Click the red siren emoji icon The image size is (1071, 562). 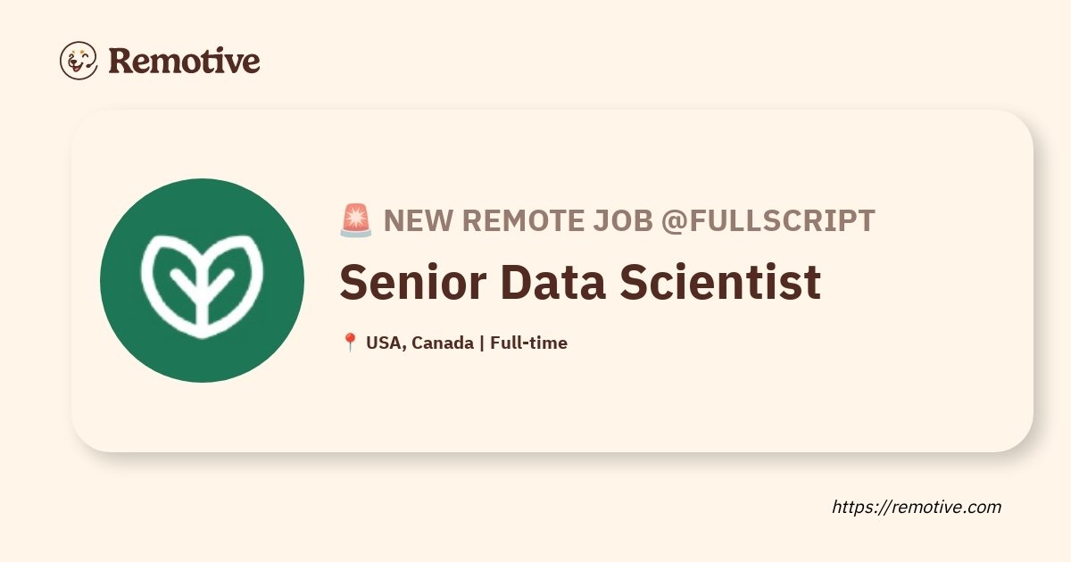coord(356,220)
